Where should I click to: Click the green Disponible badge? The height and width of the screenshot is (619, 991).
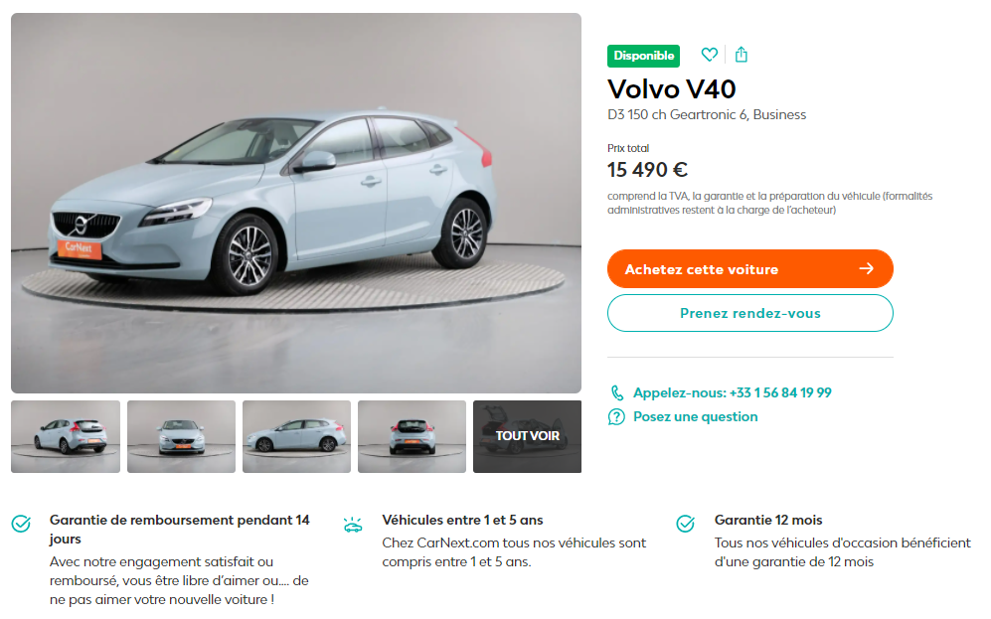643,56
